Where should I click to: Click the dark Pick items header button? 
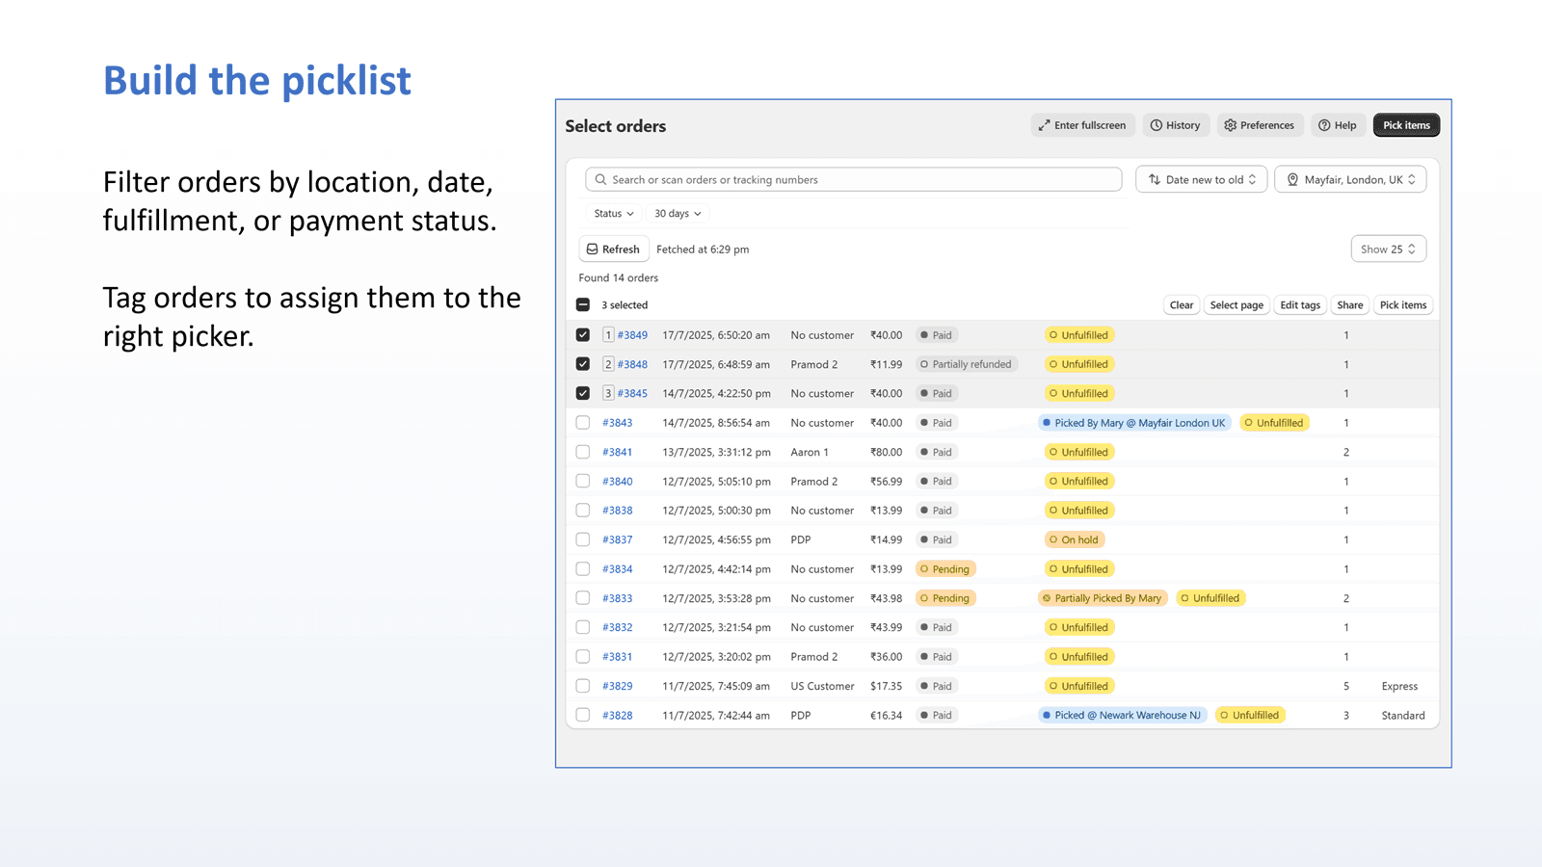click(x=1406, y=125)
